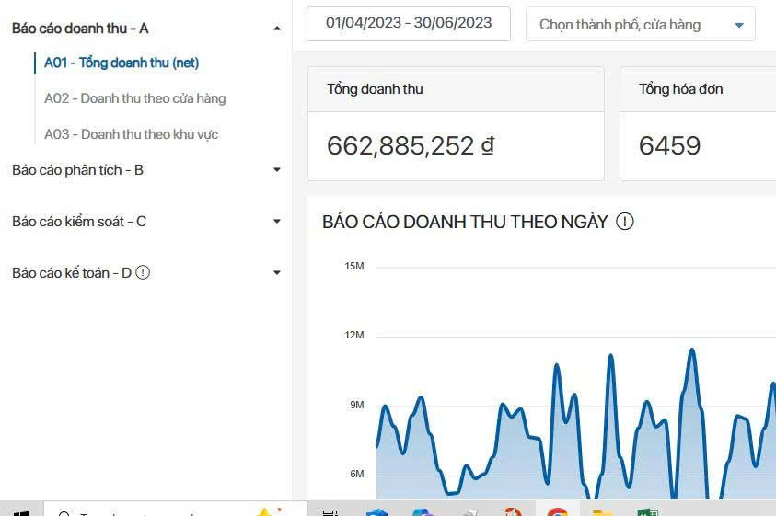Click the info icon beside Báo cáo kế toán - D
Image resolution: width=776 pixels, height=516 pixels.
coord(143,273)
